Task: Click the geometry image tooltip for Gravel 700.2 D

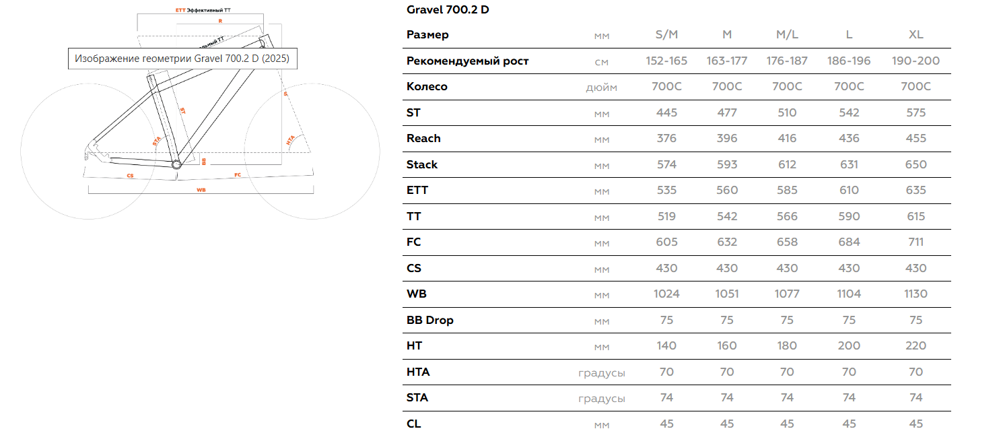Action: click(182, 59)
